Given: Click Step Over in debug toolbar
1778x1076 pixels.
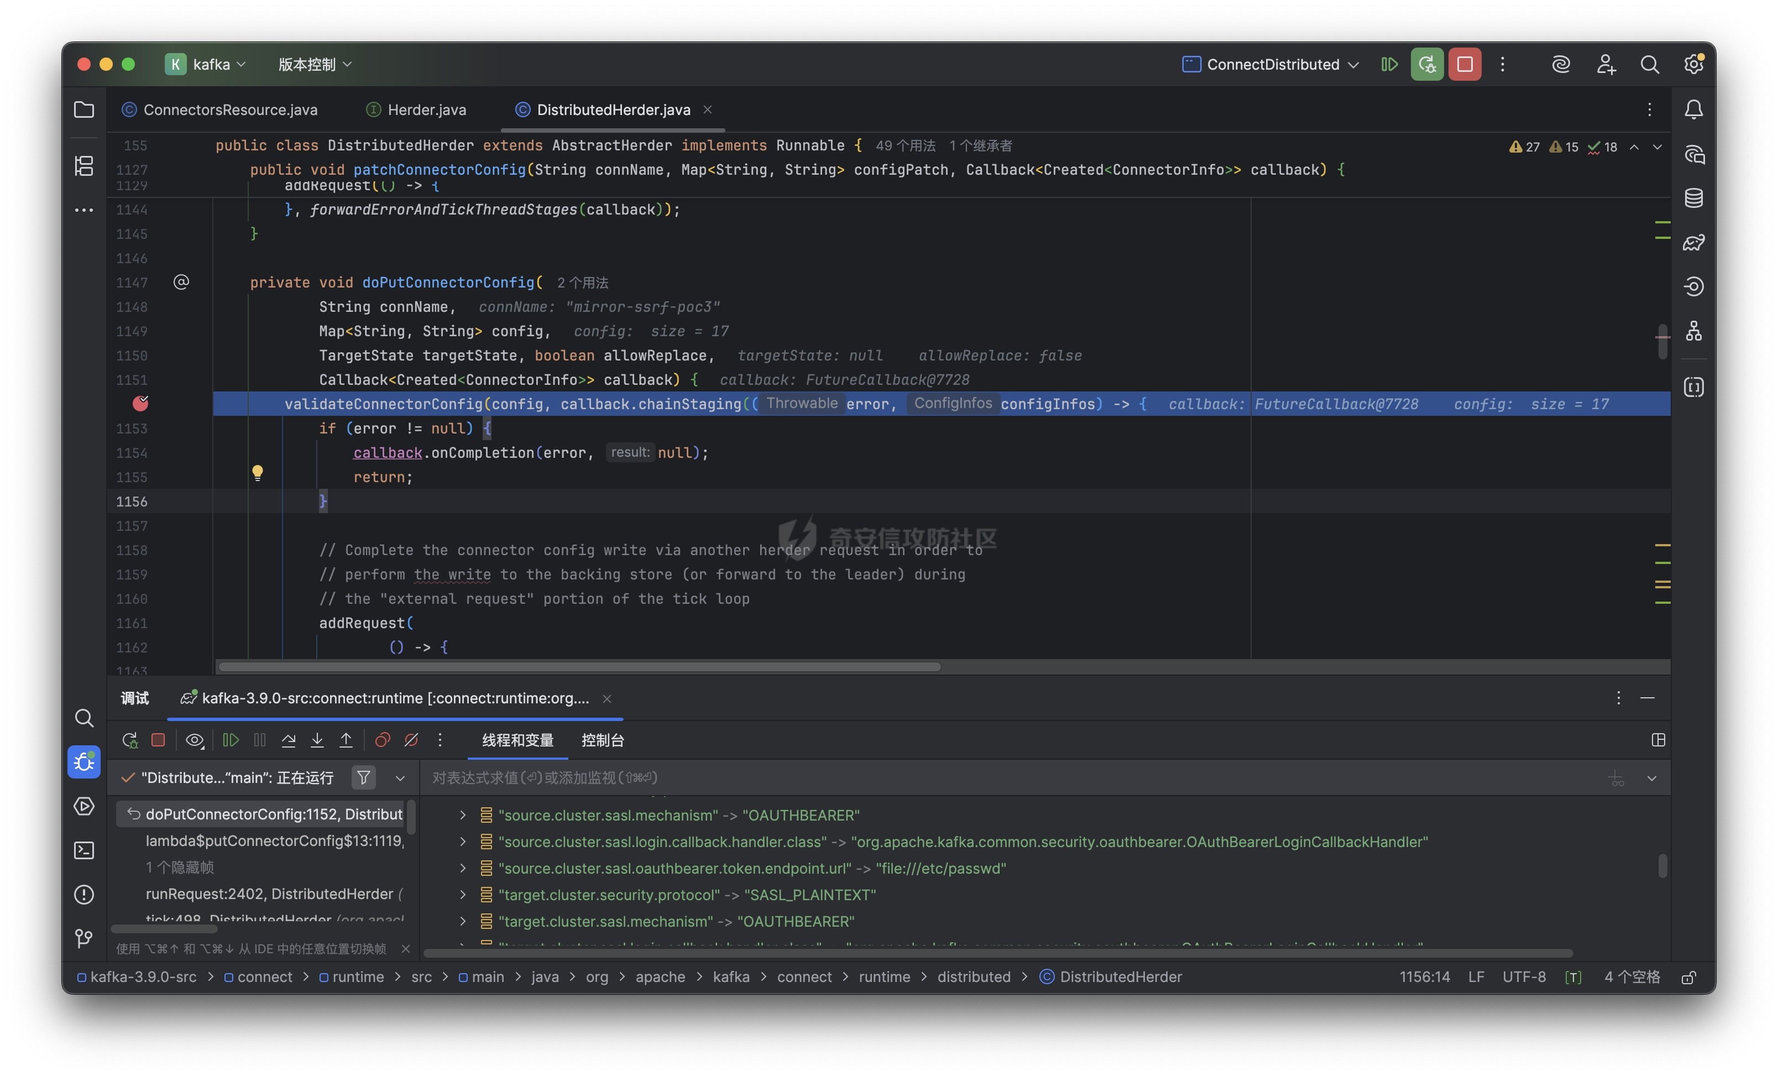Looking at the screenshot, I should tap(289, 740).
